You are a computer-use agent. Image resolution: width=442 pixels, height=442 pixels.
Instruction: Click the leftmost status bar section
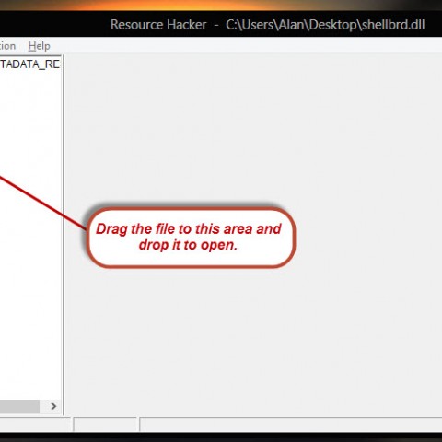35,425
